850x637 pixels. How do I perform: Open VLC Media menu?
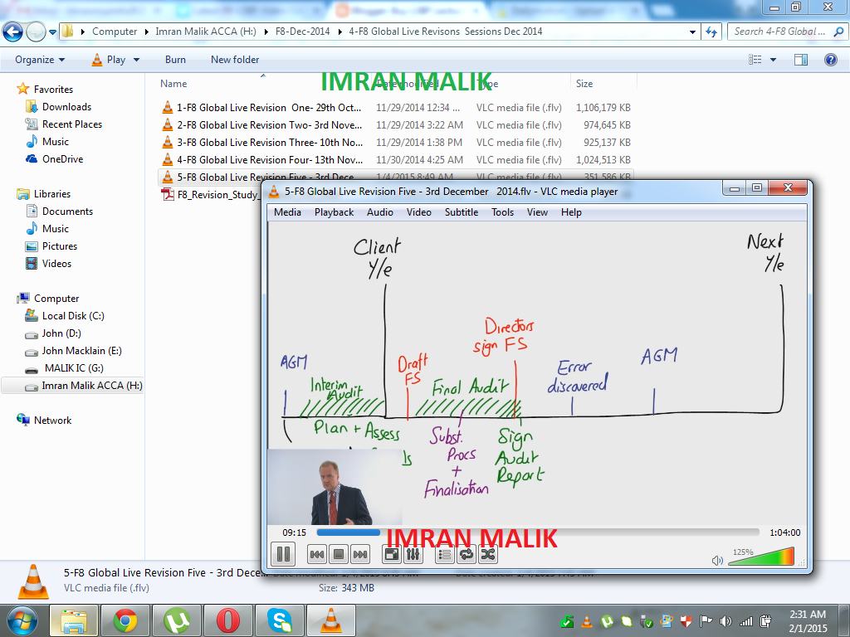click(x=287, y=212)
